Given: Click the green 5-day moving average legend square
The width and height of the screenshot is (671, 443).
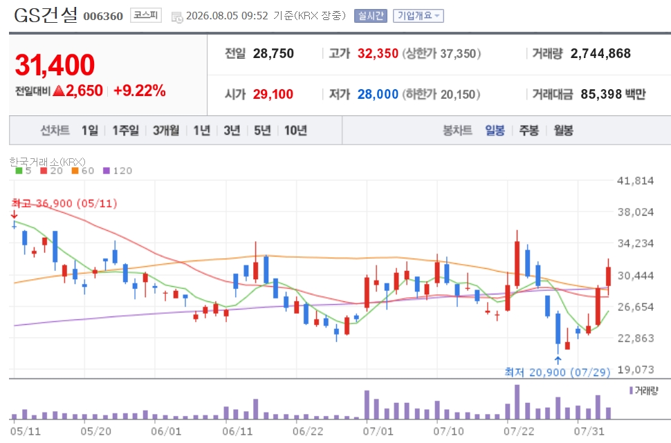Looking at the screenshot, I should click(x=19, y=171).
